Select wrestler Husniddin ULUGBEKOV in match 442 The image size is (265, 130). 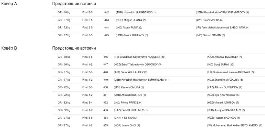pos(135,13)
